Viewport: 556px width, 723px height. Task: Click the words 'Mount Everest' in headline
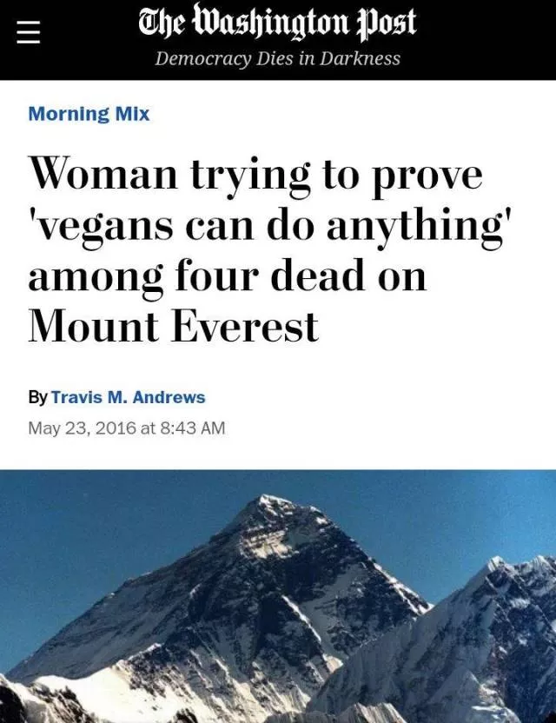point(174,326)
